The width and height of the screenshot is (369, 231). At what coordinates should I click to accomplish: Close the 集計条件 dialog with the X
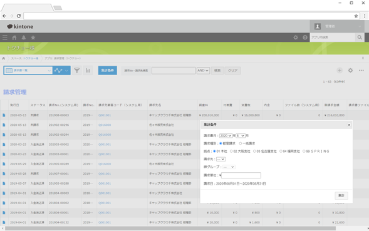349,125
